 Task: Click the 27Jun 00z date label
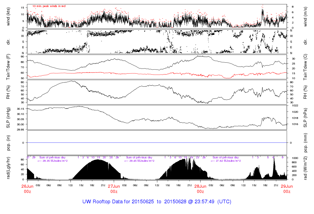point(114,189)
